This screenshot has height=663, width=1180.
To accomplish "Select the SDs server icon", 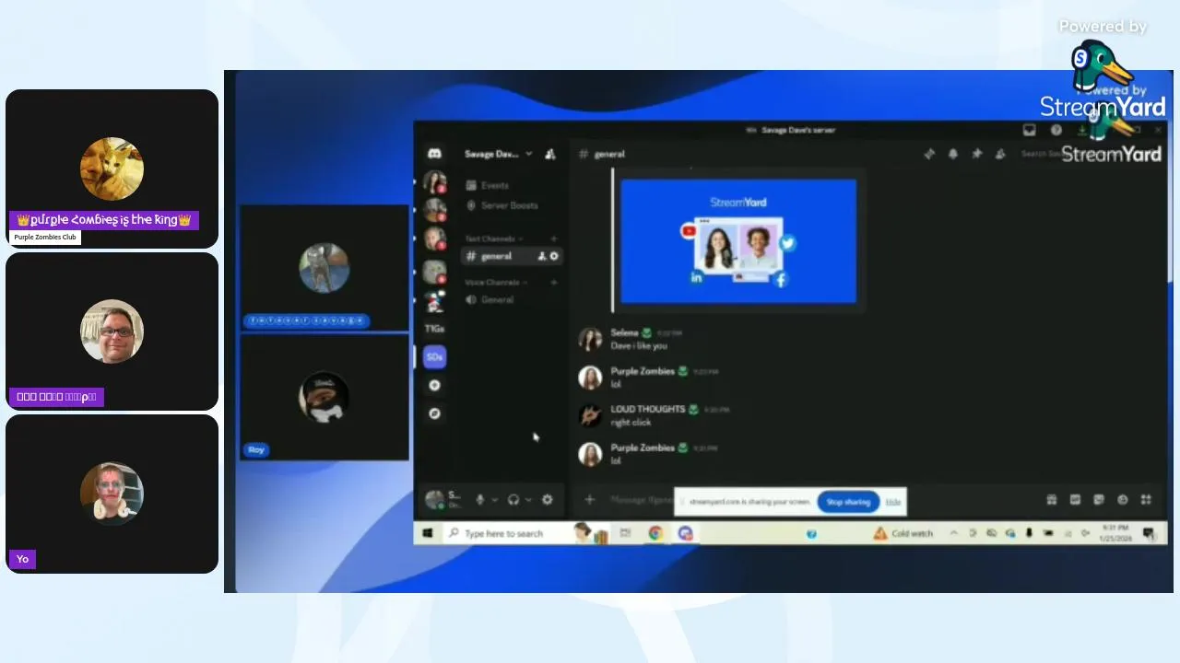I will click(x=434, y=357).
